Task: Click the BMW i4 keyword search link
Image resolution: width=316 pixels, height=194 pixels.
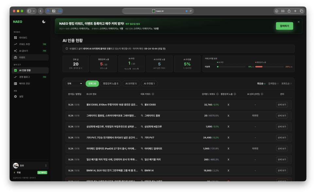Action: 147,171
